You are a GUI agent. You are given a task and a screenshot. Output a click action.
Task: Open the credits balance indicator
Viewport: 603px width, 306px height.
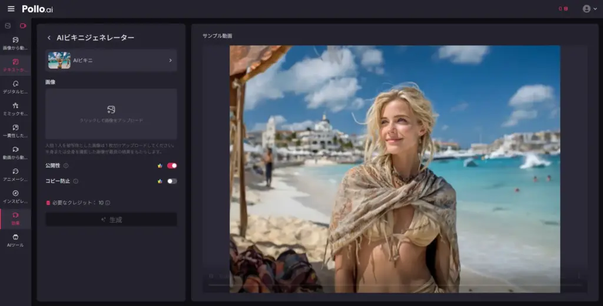[563, 8]
